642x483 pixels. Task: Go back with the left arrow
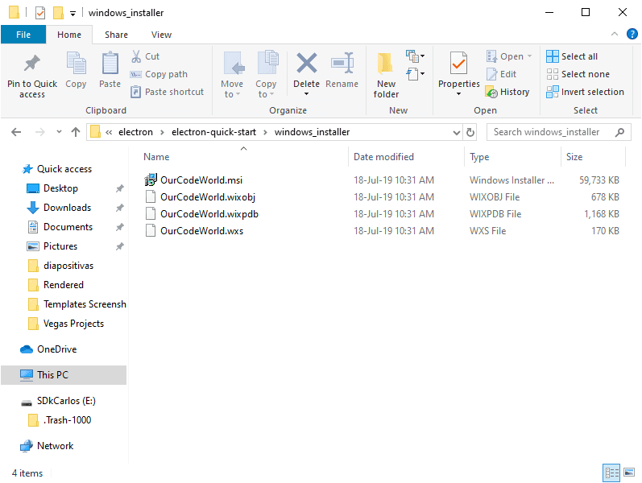(x=16, y=132)
